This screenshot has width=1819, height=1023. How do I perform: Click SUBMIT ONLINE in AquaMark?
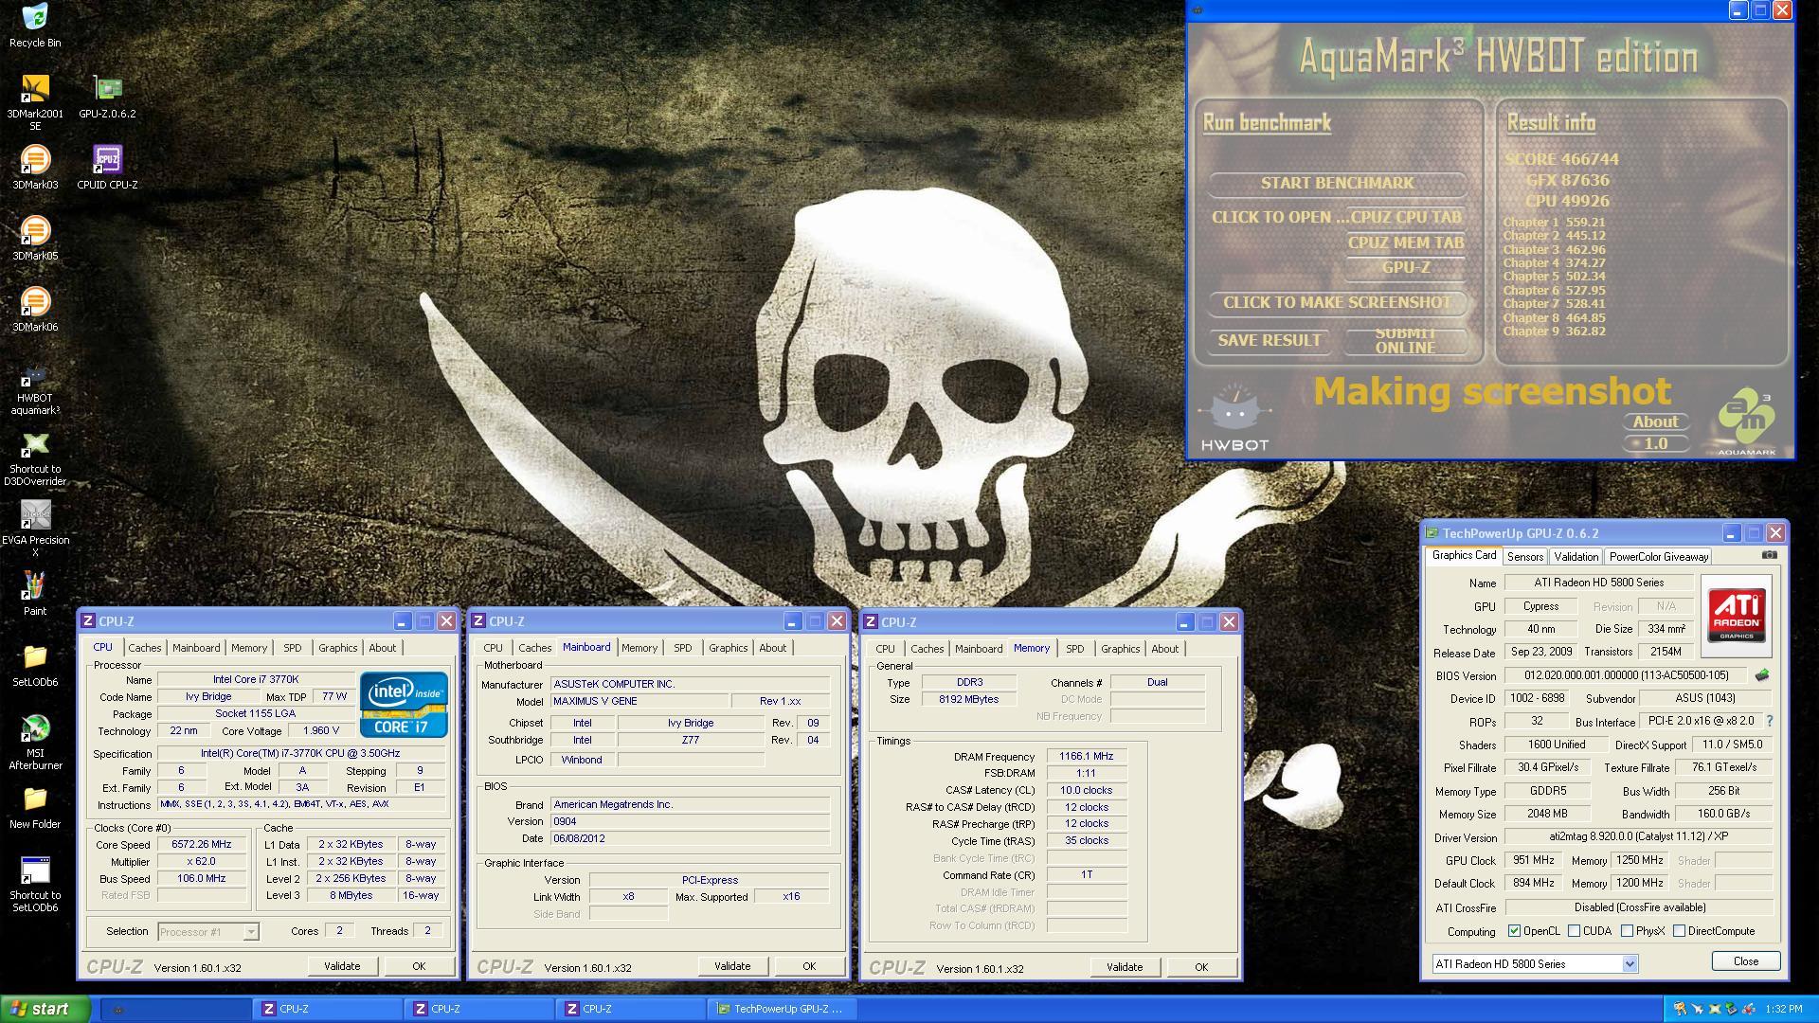pos(1405,340)
